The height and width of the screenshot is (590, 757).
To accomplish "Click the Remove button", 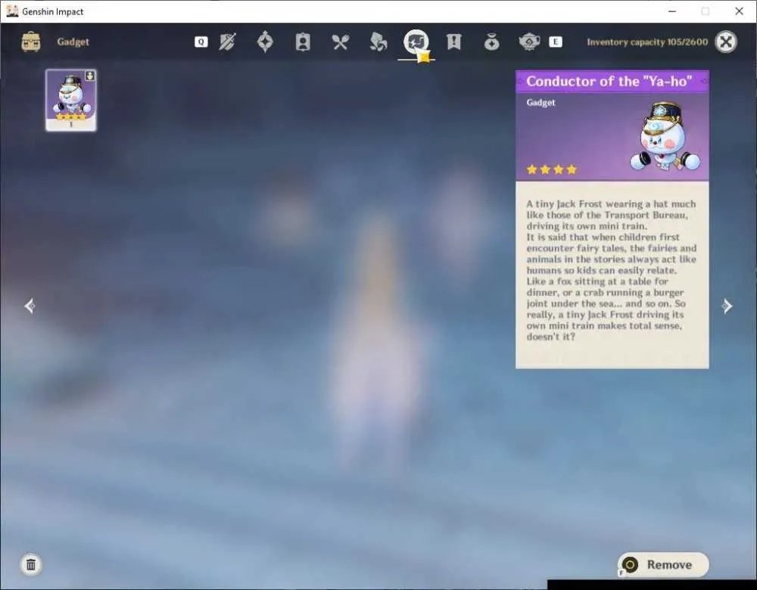I will click(663, 564).
